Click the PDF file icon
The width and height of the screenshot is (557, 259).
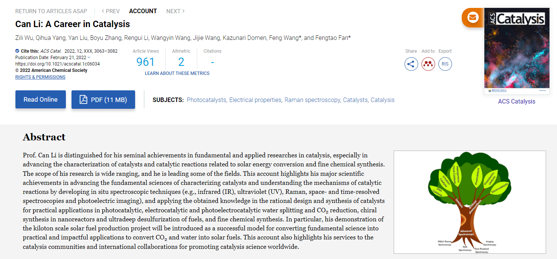pos(83,100)
